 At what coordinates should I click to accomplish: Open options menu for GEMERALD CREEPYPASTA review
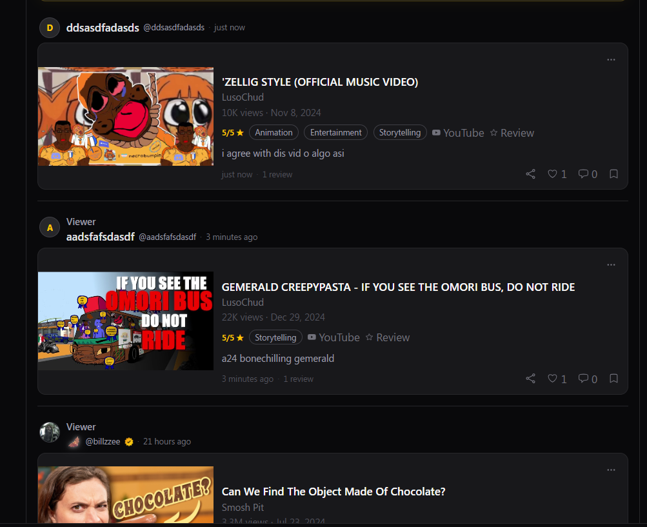coord(611,265)
